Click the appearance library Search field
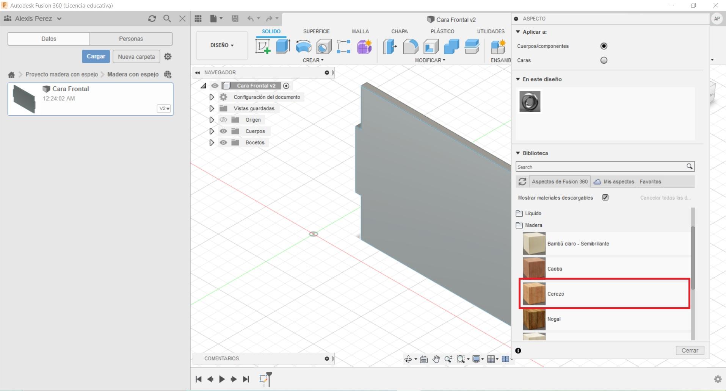This screenshot has width=726, height=391. [x=605, y=167]
